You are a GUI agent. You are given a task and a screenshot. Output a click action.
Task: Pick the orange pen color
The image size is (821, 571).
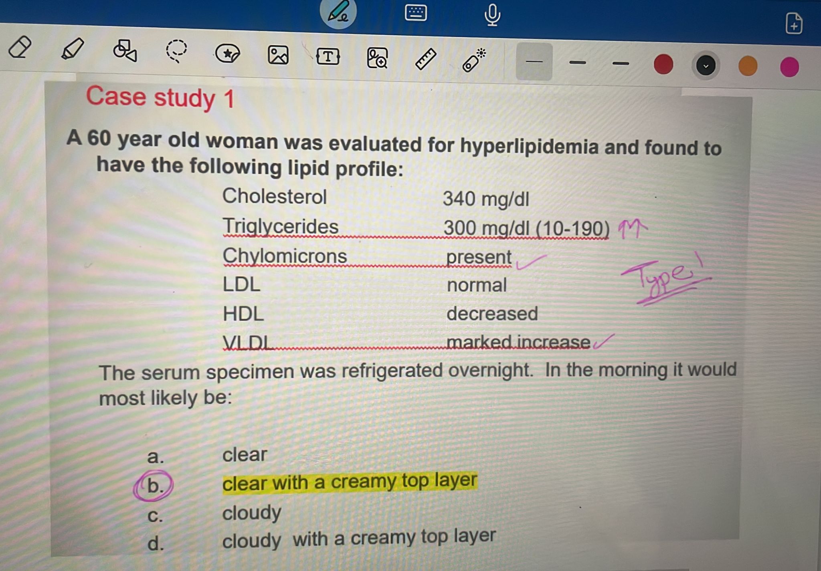[x=748, y=66]
